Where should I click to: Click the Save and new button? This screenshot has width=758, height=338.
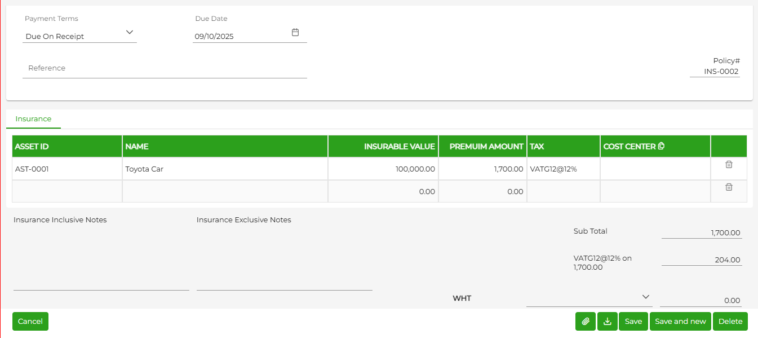[x=680, y=322]
